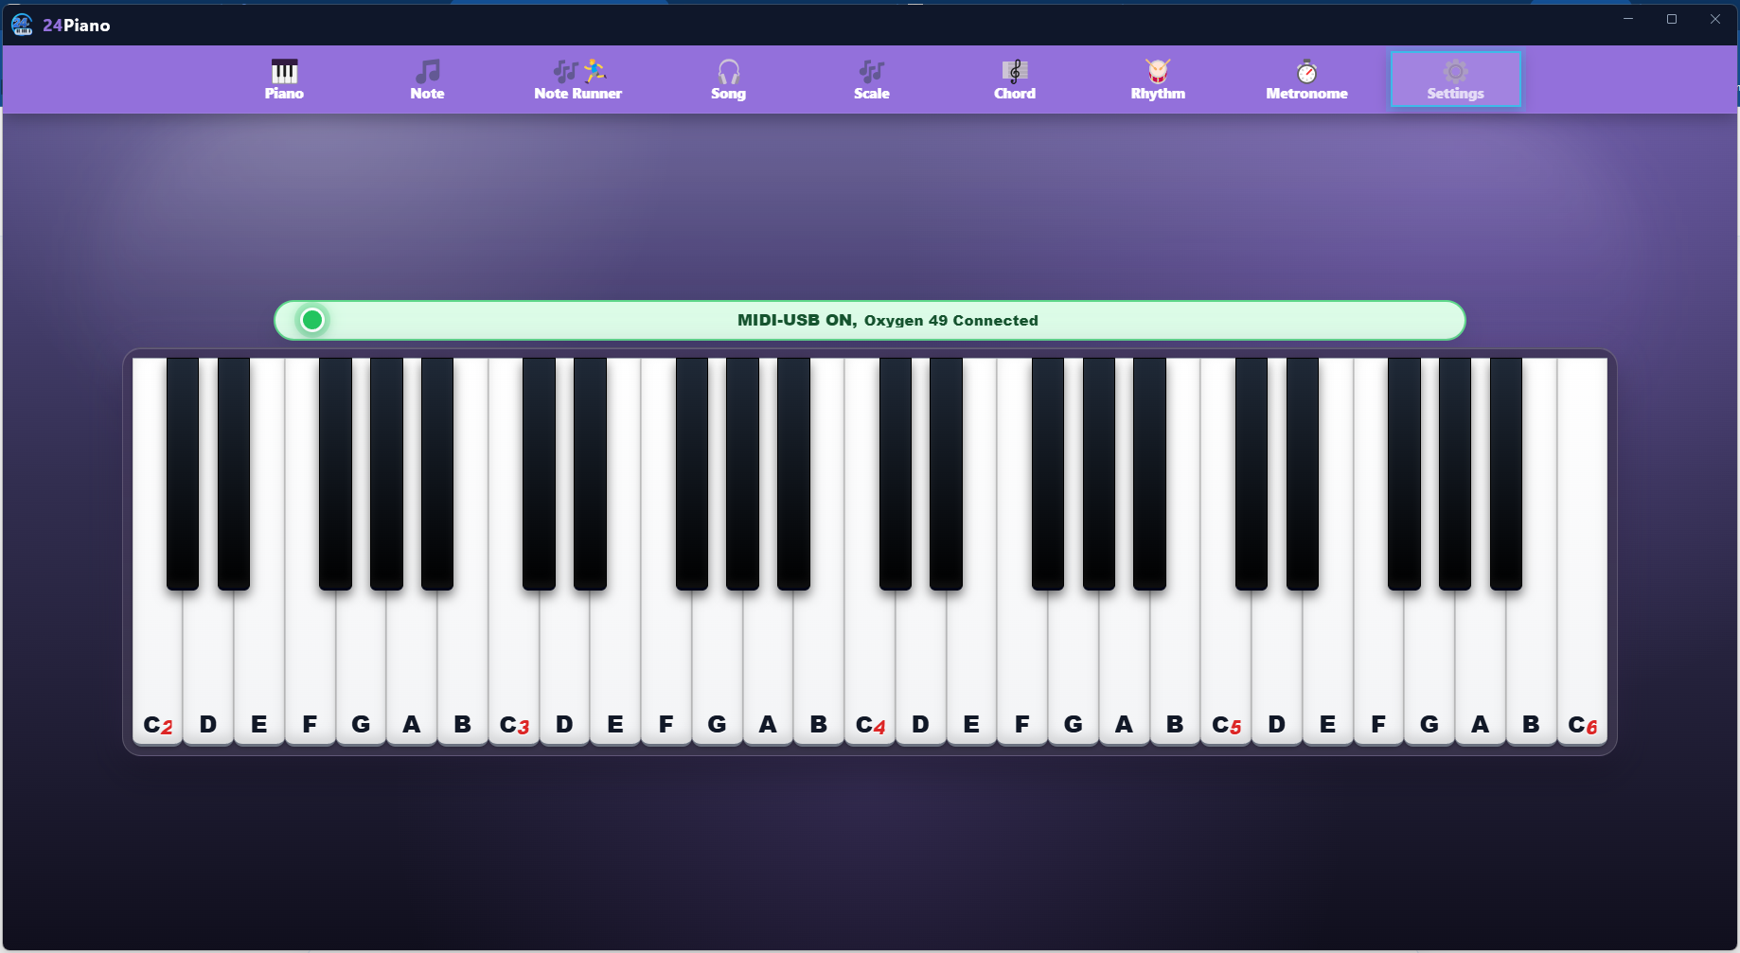1740x953 pixels.
Task: Play the black C#2 key
Action: click(x=183, y=473)
